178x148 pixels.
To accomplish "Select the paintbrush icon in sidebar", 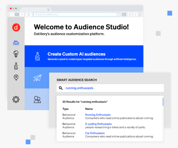I will pos(16,66).
